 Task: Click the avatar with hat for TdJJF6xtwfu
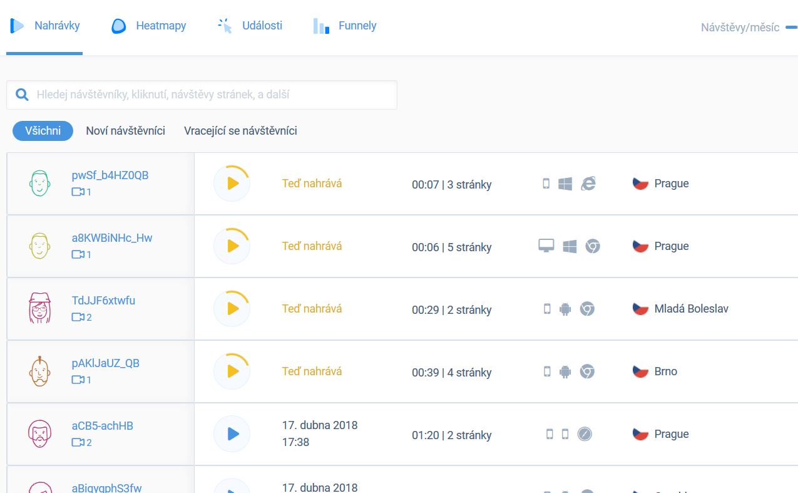click(x=39, y=308)
